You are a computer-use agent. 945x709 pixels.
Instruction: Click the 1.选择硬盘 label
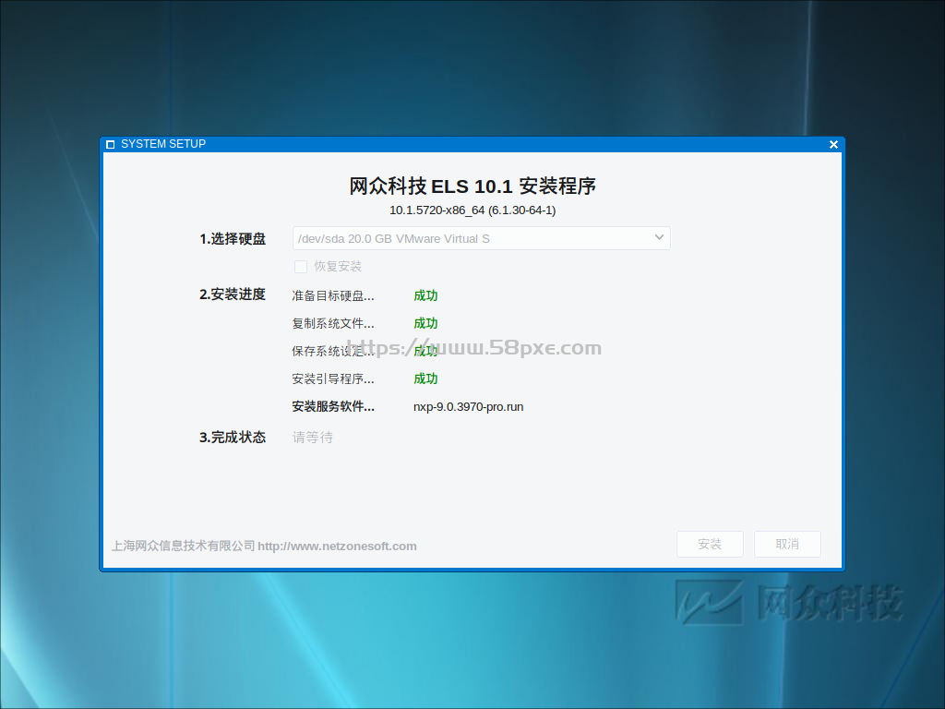tap(233, 239)
